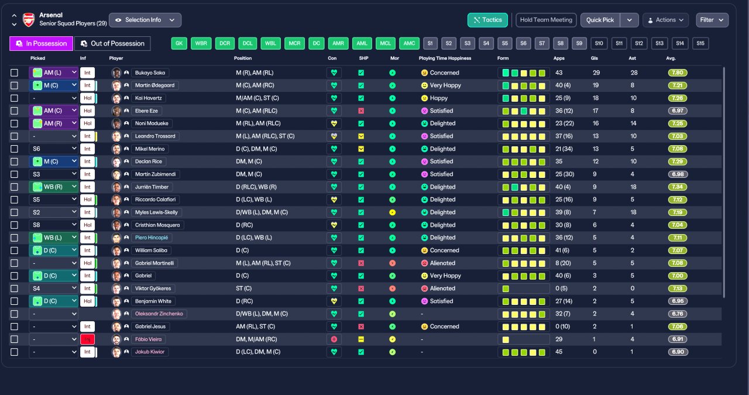749x395 pixels.
Task: Click the Arsenal club crest
Action: click(28, 20)
